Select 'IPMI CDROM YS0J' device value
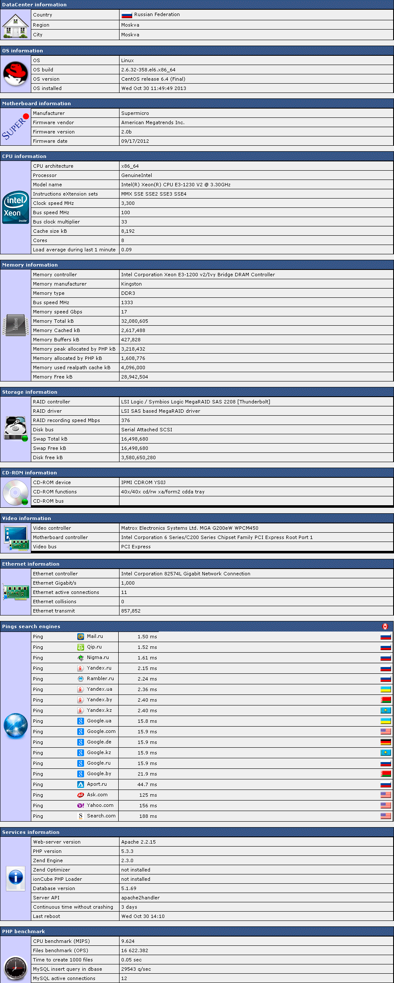The image size is (394, 983). coord(143,482)
